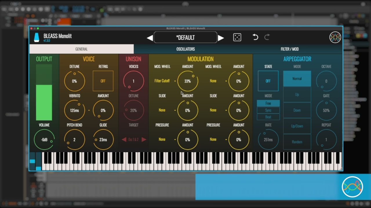Open the Filter Cutoff mod wheel target
The height and width of the screenshot is (208, 371).
pos(162,81)
